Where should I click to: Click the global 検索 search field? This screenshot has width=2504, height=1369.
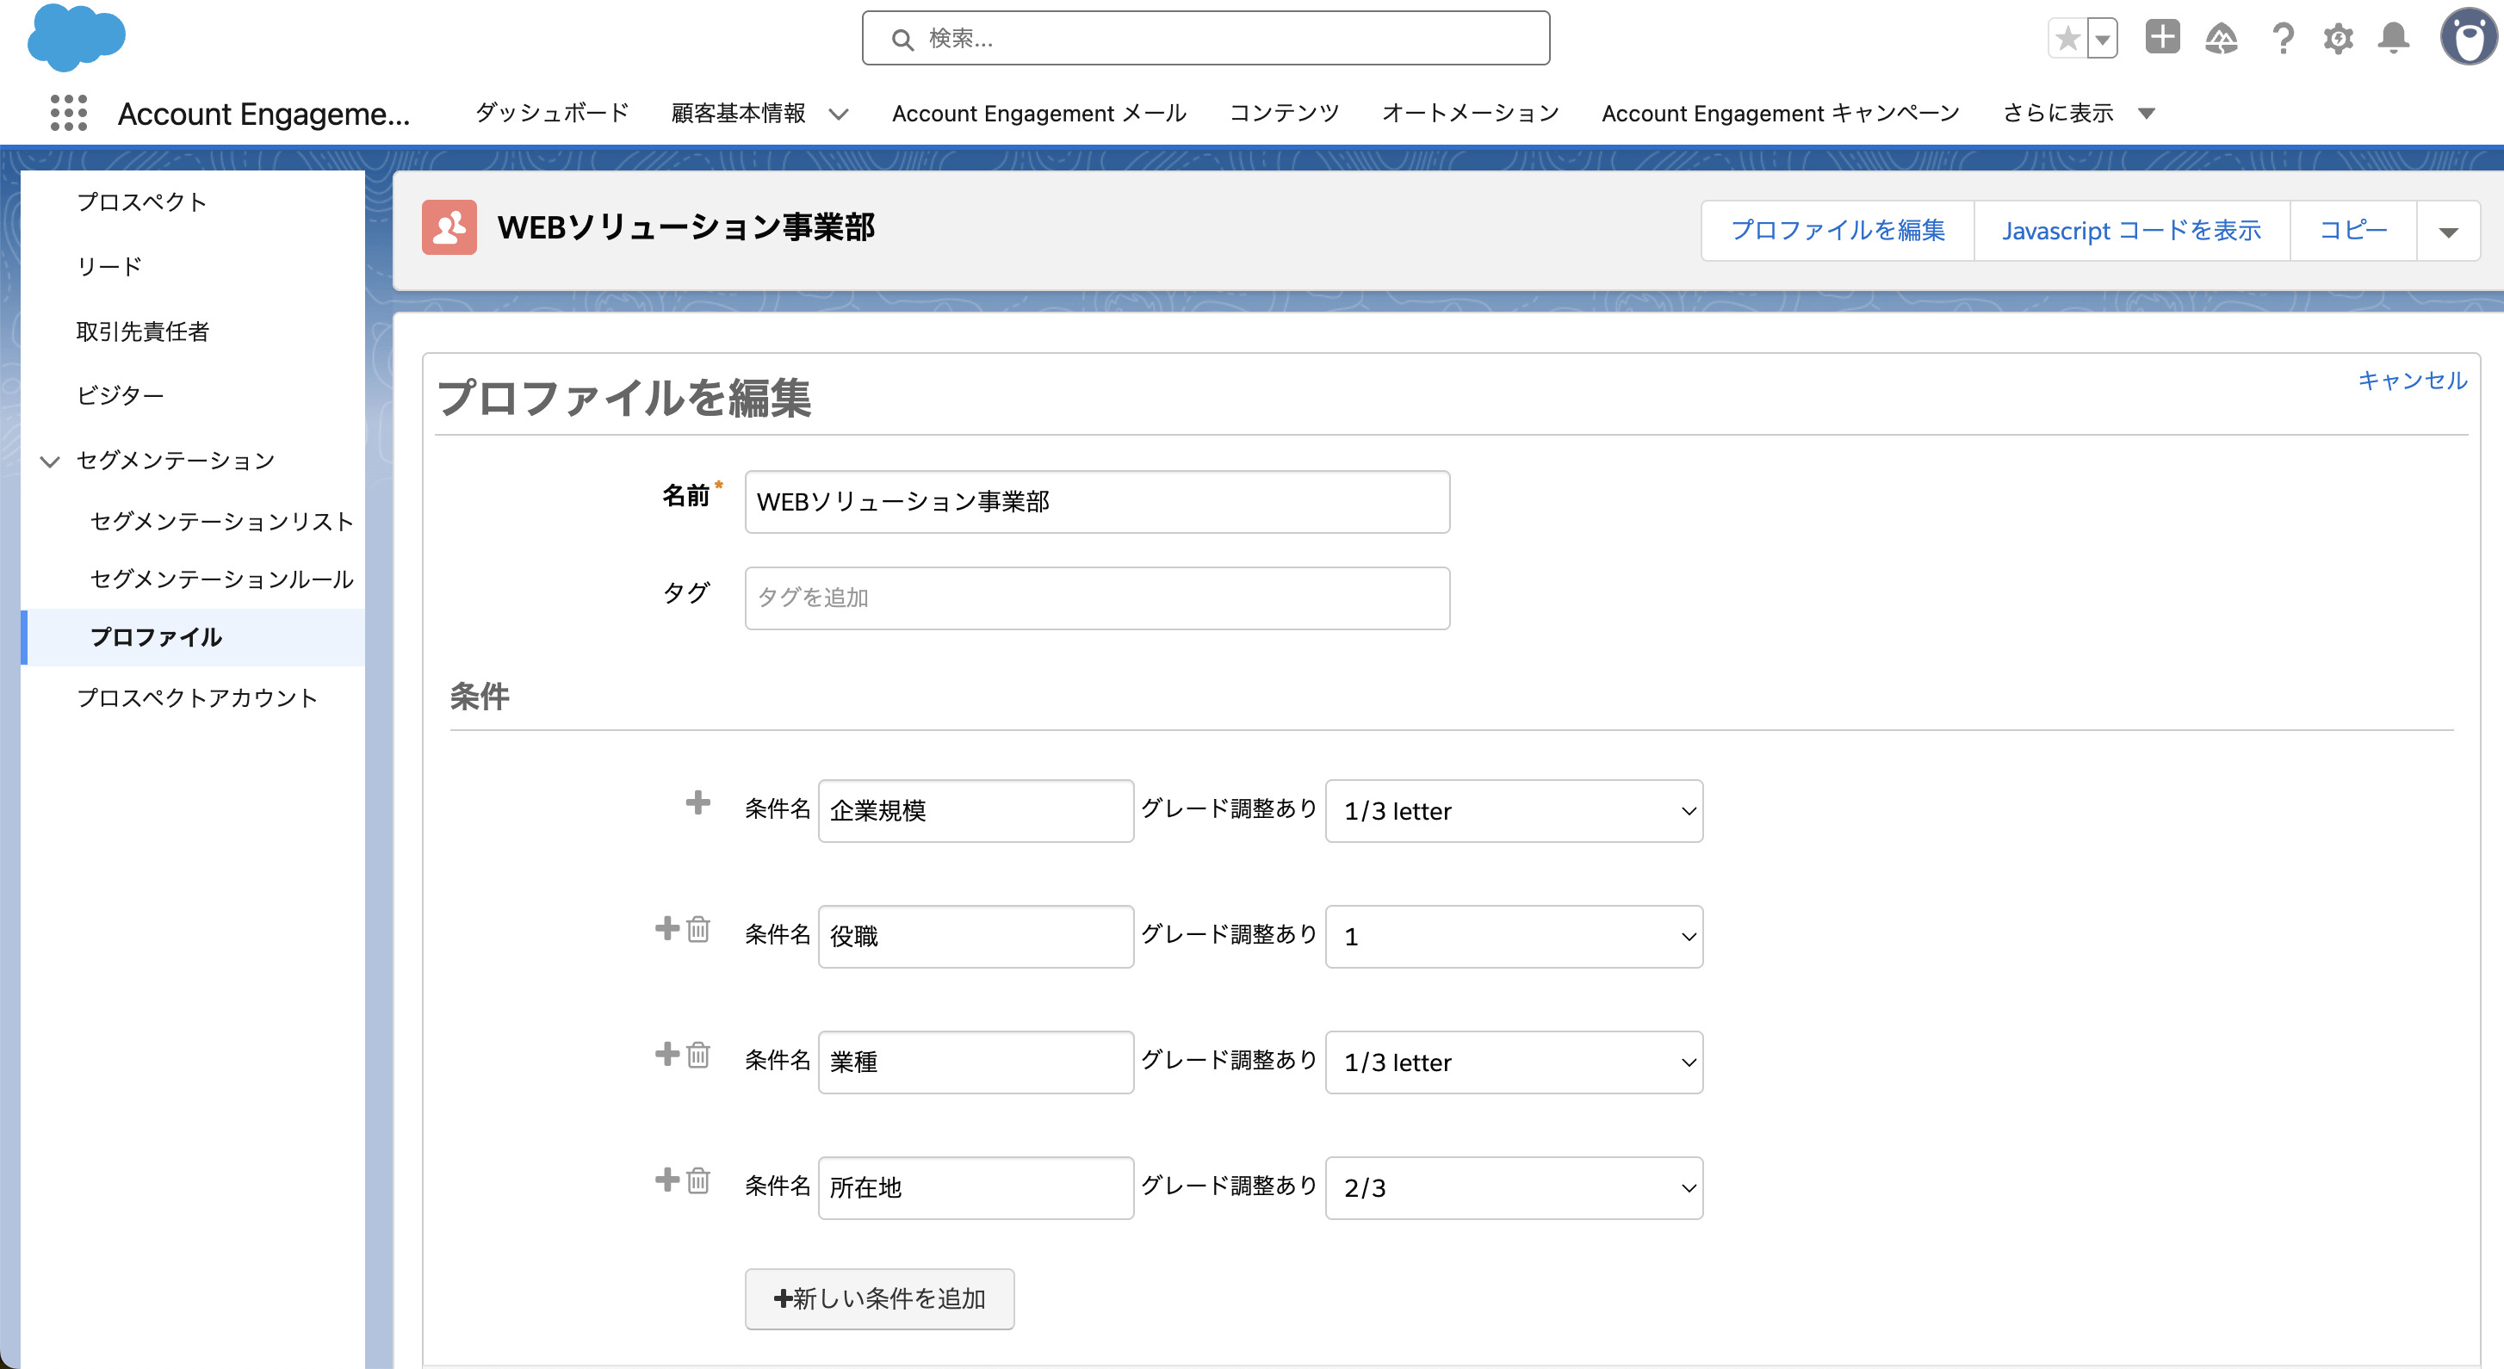[x=1206, y=39]
